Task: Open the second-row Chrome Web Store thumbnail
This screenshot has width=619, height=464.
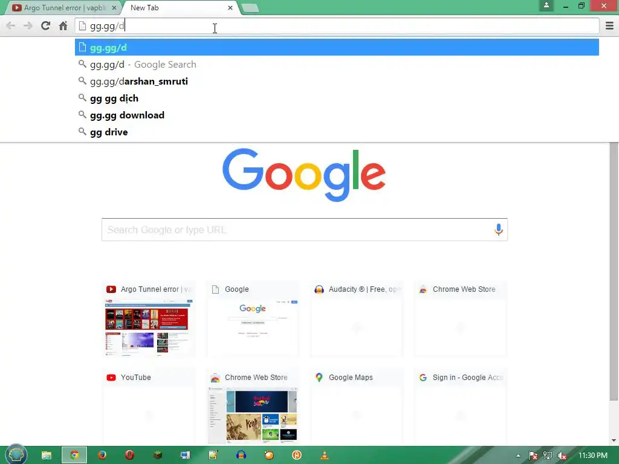Action: 253,408
